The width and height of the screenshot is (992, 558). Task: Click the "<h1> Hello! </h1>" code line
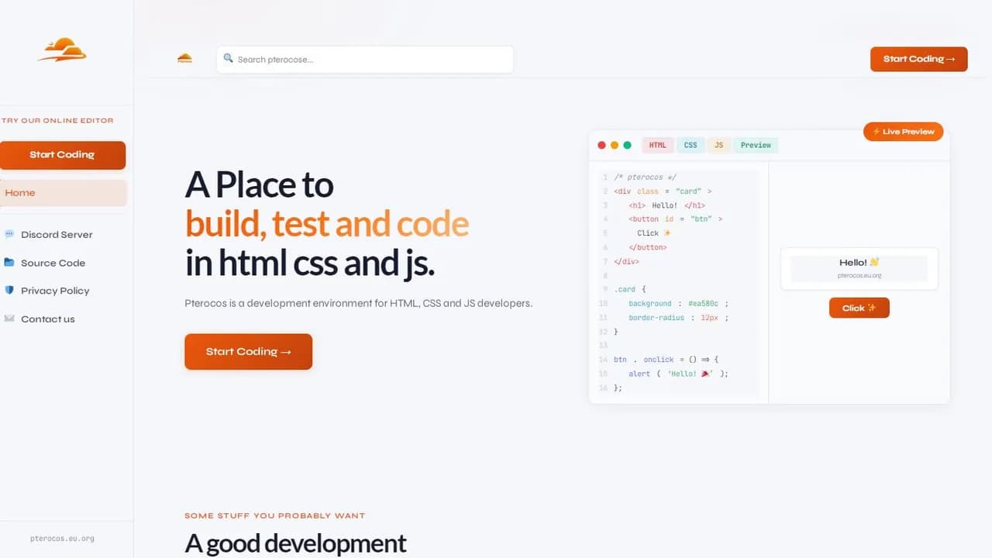[666, 205]
